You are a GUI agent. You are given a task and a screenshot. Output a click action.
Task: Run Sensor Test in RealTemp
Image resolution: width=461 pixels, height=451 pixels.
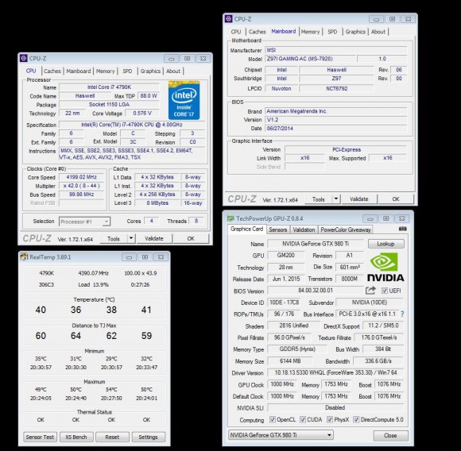[x=40, y=437]
